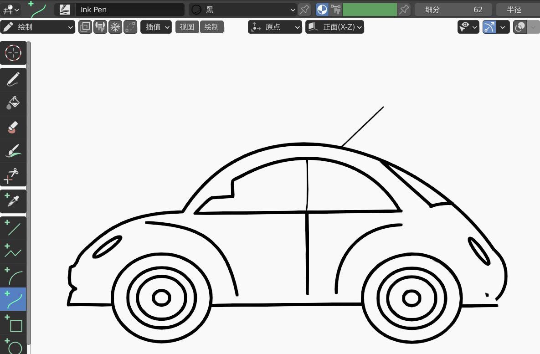
Task: Pick the Eyedropper tool
Action: [13, 201]
